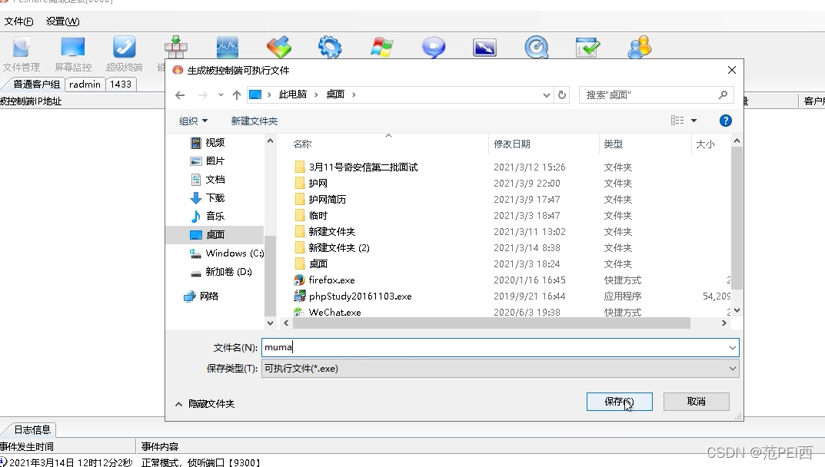This screenshot has width=825, height=467.
Task: Open the 组织 dropdown menu
Action: [193, 121]
